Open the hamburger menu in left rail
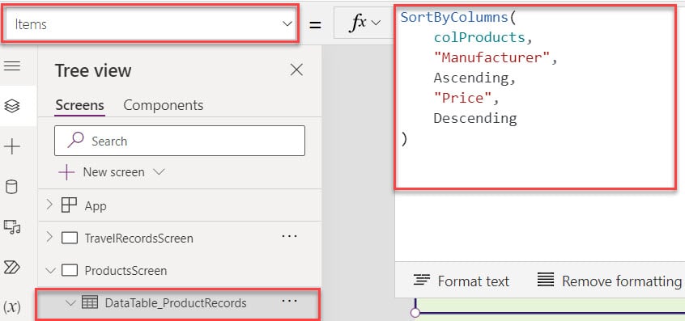685x321 pixels. coord(12,65)
